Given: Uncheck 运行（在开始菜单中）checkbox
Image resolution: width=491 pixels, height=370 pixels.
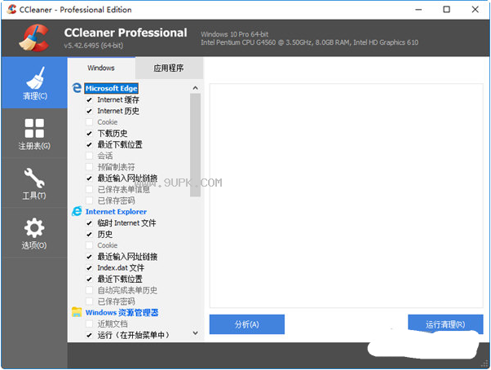Looking at the screenshot, I should 89,335.
